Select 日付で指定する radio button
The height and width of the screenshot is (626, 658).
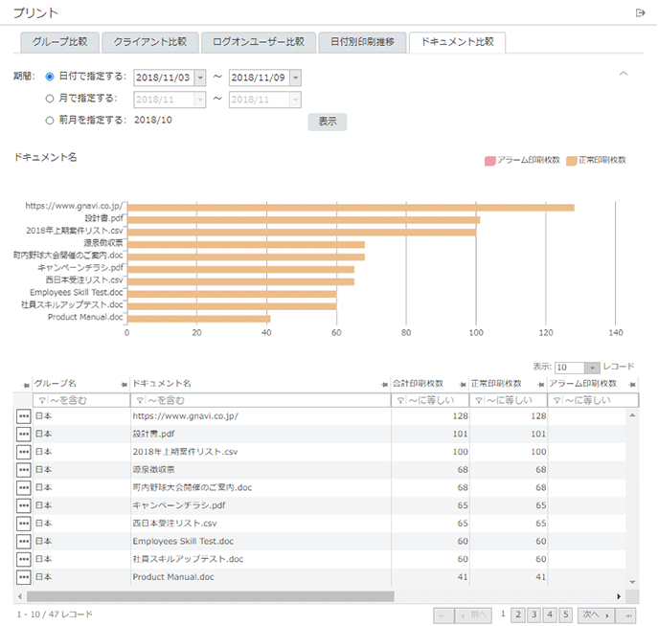click(50, 77)
